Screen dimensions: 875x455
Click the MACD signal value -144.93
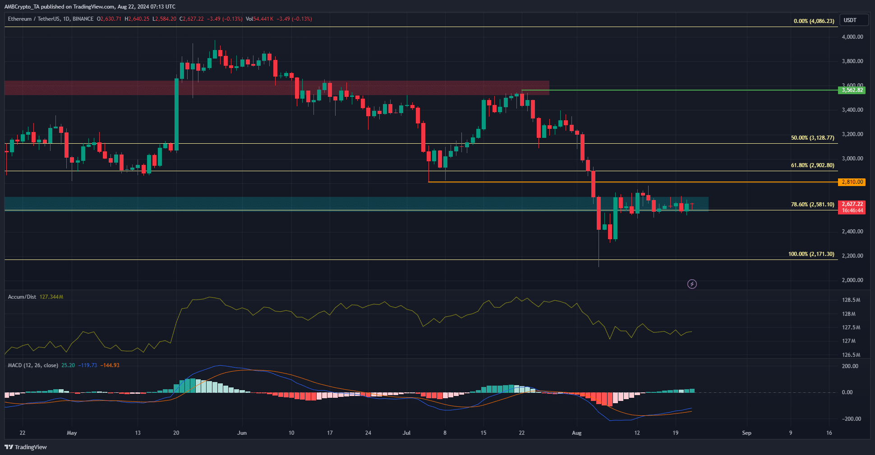(x=110, y=365)
